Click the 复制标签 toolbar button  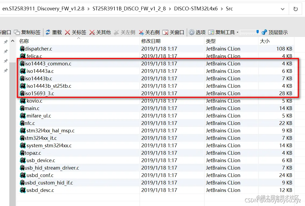coord(27,32)
